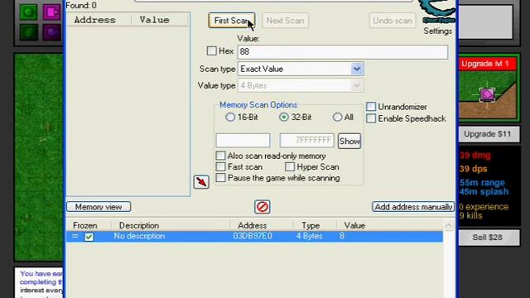Toggle the Hex checkbox
Image resolution: width=530 pixels, height=298 pixels.
click(212, 51)
